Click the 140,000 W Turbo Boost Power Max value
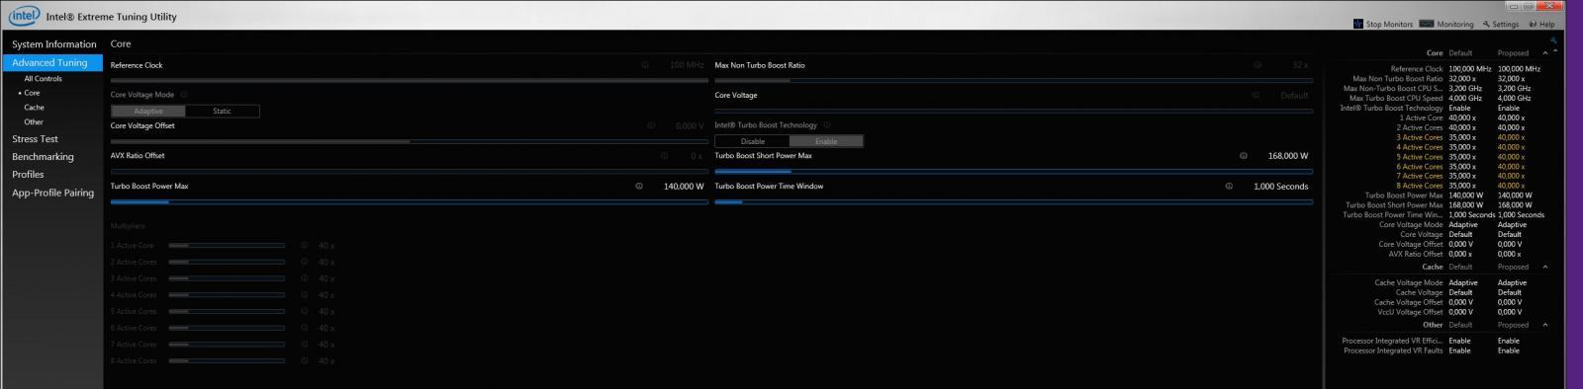 point(684,187)
